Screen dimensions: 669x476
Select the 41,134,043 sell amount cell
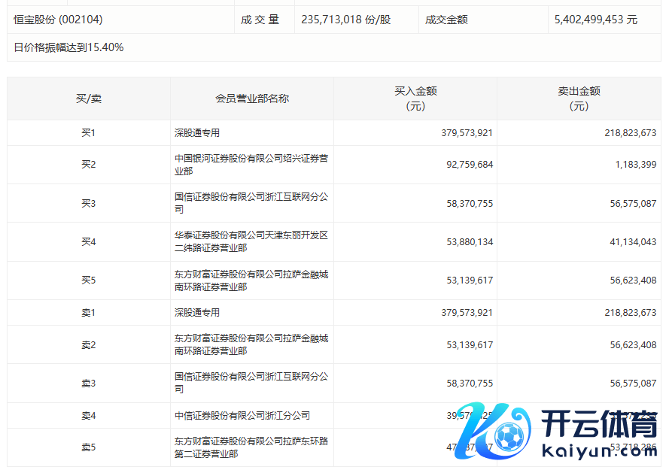tap(632, 241)
